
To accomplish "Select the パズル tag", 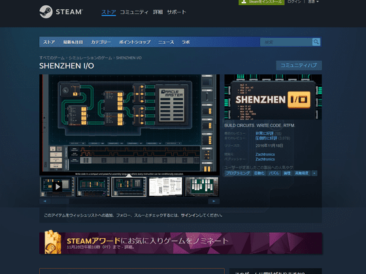I will pyautogui.click(x=274, y=173).
